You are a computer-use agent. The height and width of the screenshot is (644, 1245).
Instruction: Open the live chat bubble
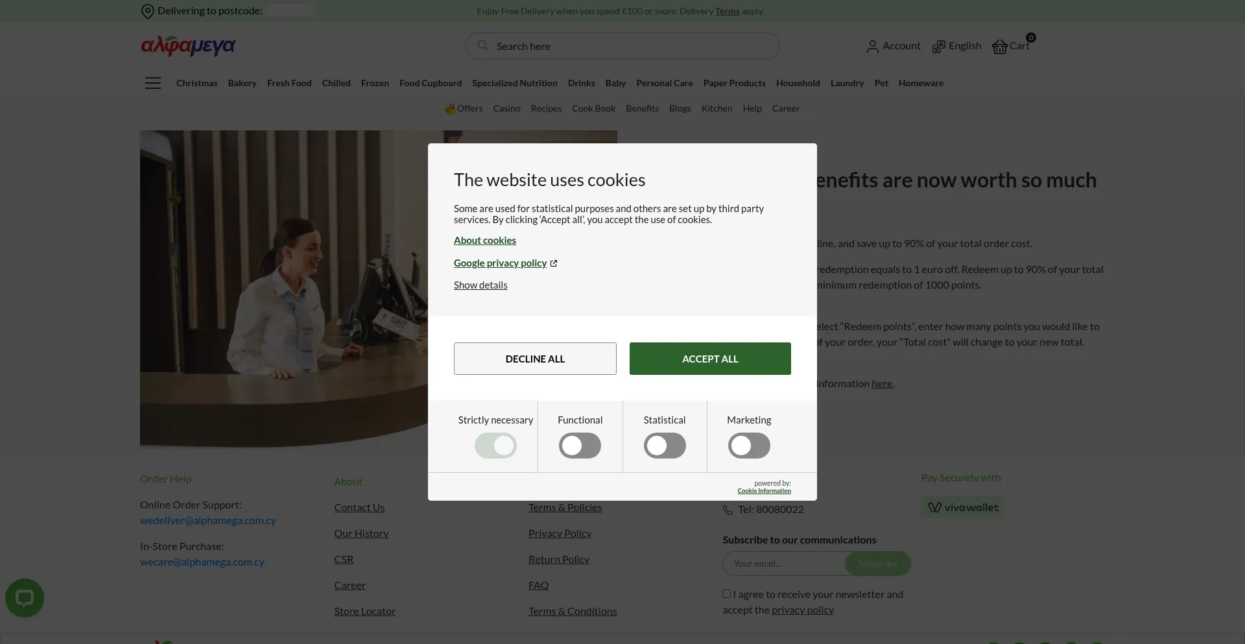(25, 597)
